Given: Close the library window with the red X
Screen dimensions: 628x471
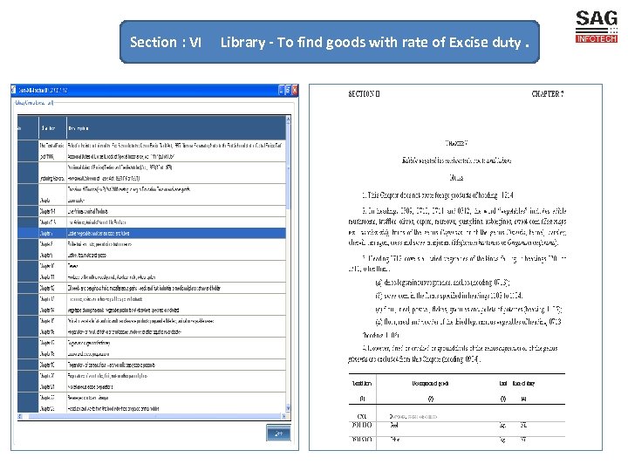Looking at the screenshot, I should pyautogui.click(x=295, y=90).
